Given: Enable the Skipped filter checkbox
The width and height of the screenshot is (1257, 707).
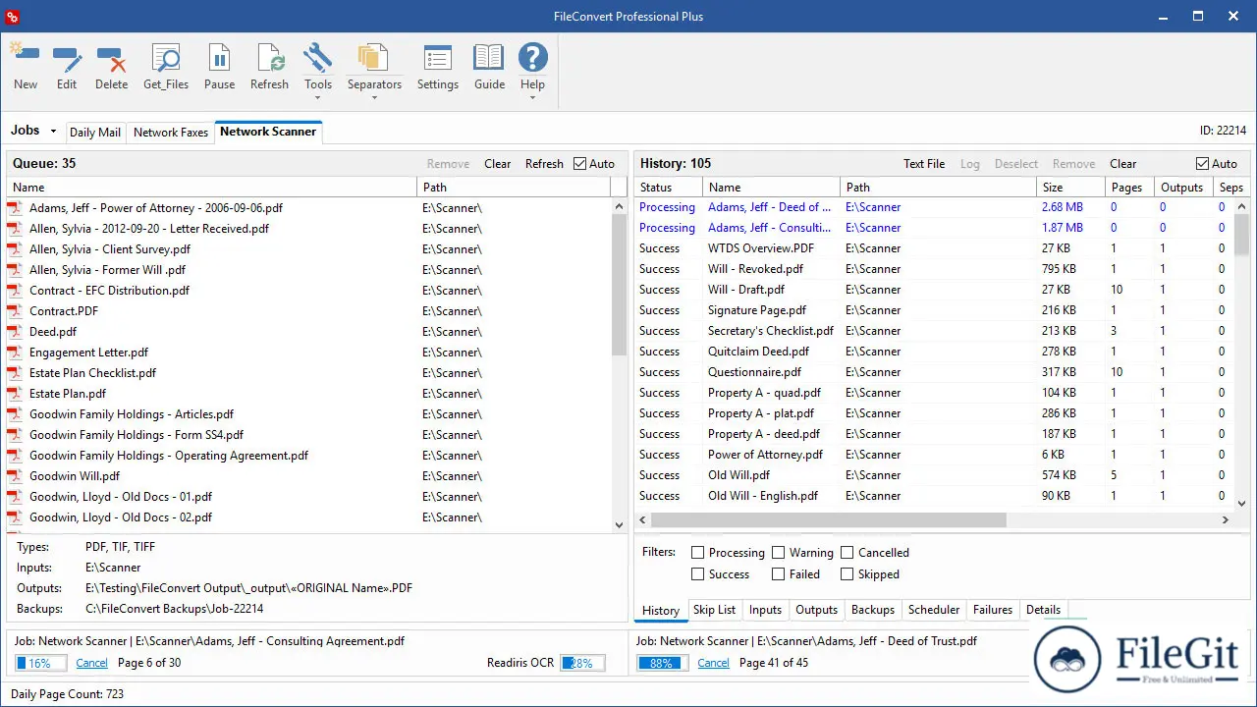Looking at the screenshot, I should [x=847, y=574].
